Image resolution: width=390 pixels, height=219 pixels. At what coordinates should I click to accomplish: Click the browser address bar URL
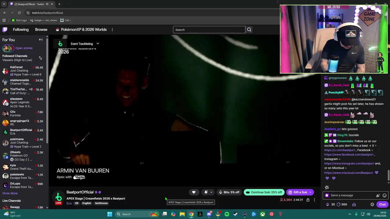click(x=48, y=13)
